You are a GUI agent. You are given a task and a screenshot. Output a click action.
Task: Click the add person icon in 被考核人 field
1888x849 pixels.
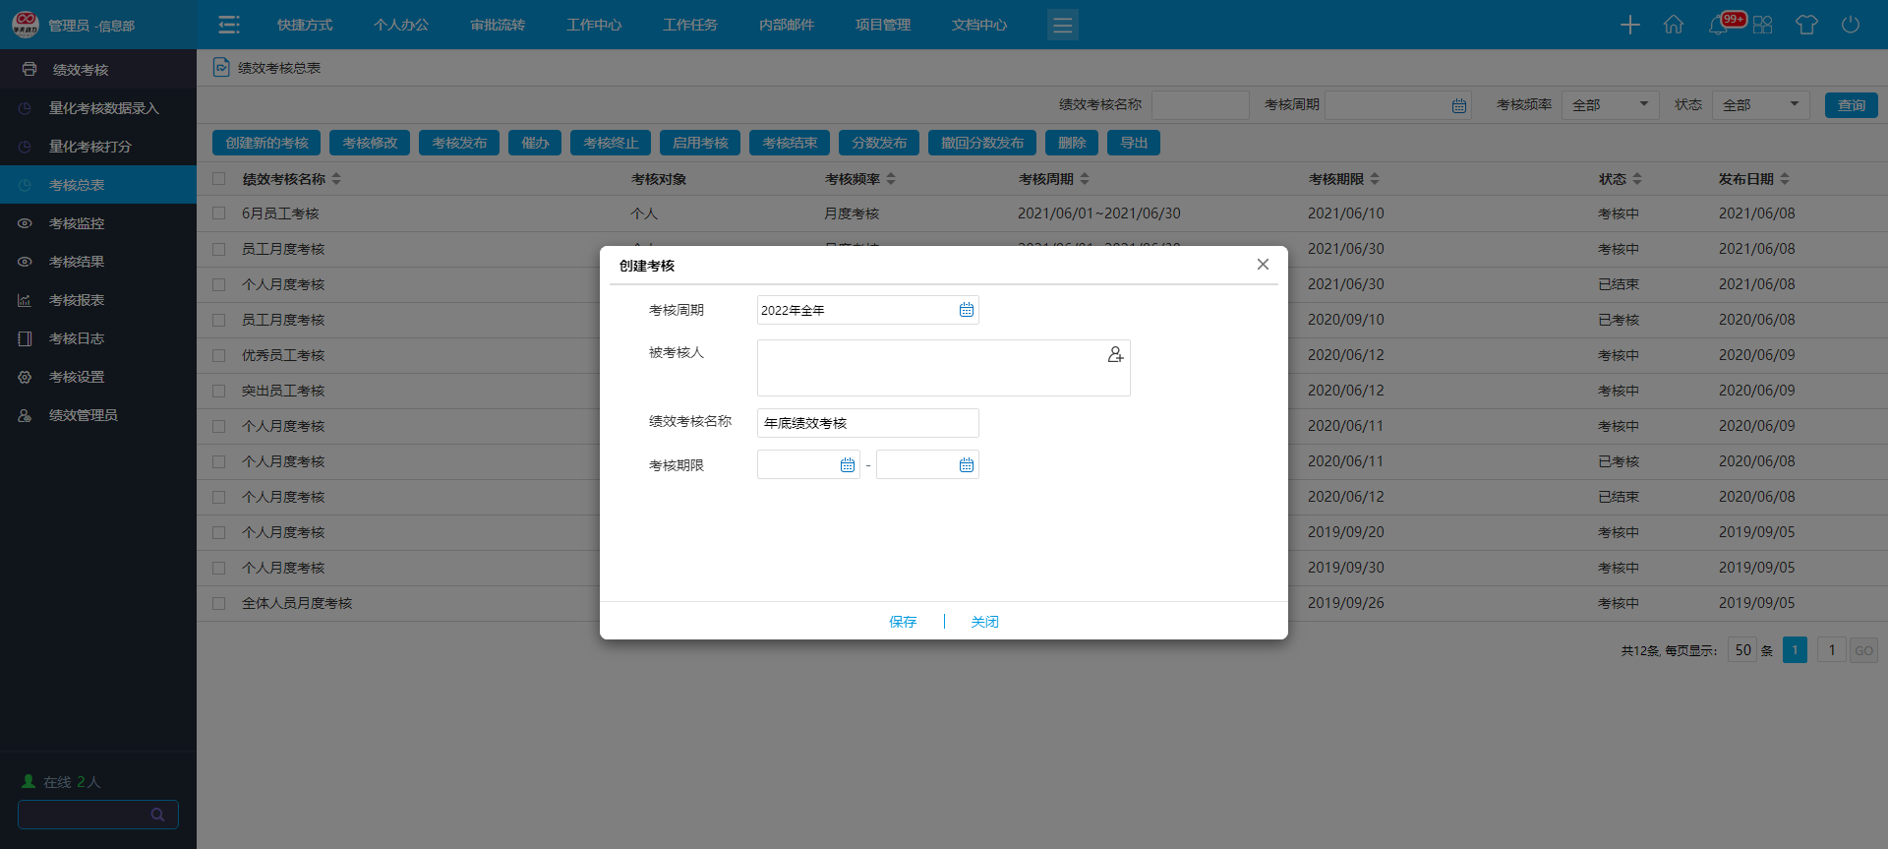(x=1115, y=354)
